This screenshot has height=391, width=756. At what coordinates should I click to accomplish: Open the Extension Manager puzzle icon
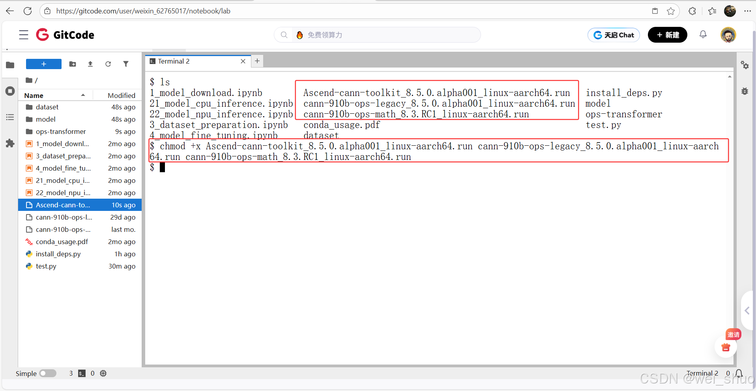10,143
